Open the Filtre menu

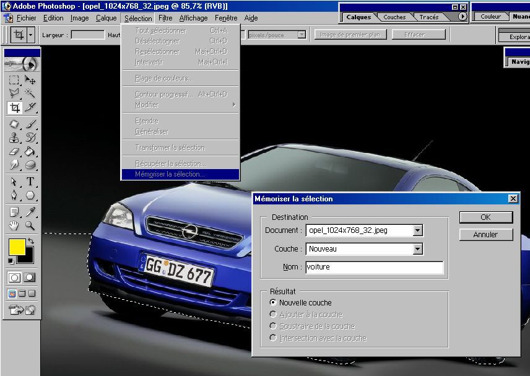pos(165,18)
